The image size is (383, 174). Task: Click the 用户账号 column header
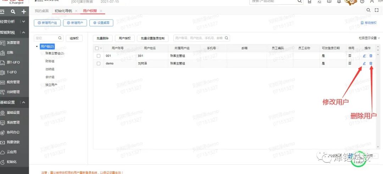[117, 48]
